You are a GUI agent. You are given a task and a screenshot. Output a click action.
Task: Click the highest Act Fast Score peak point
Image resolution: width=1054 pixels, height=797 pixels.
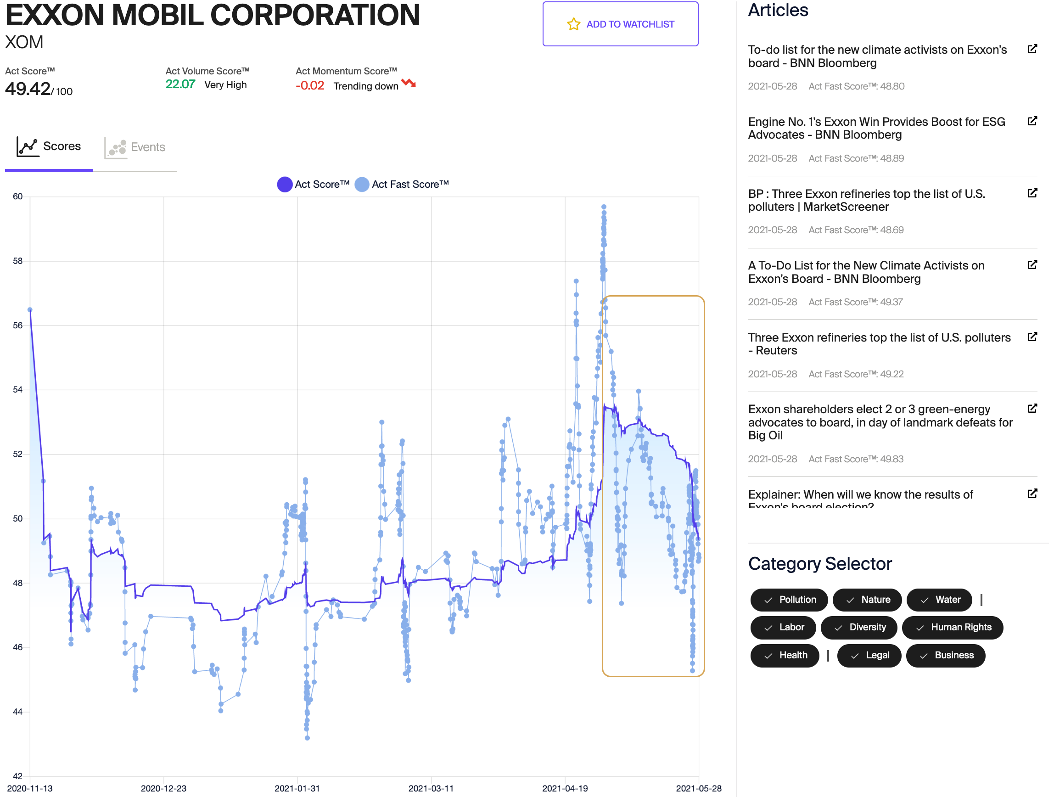(604, 207)
